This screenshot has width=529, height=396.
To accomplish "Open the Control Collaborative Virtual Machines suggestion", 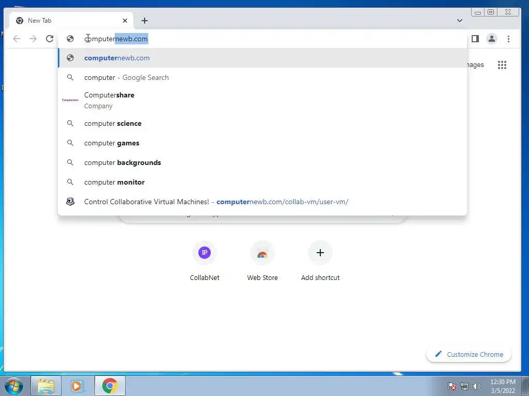I will tap(262, 202).
